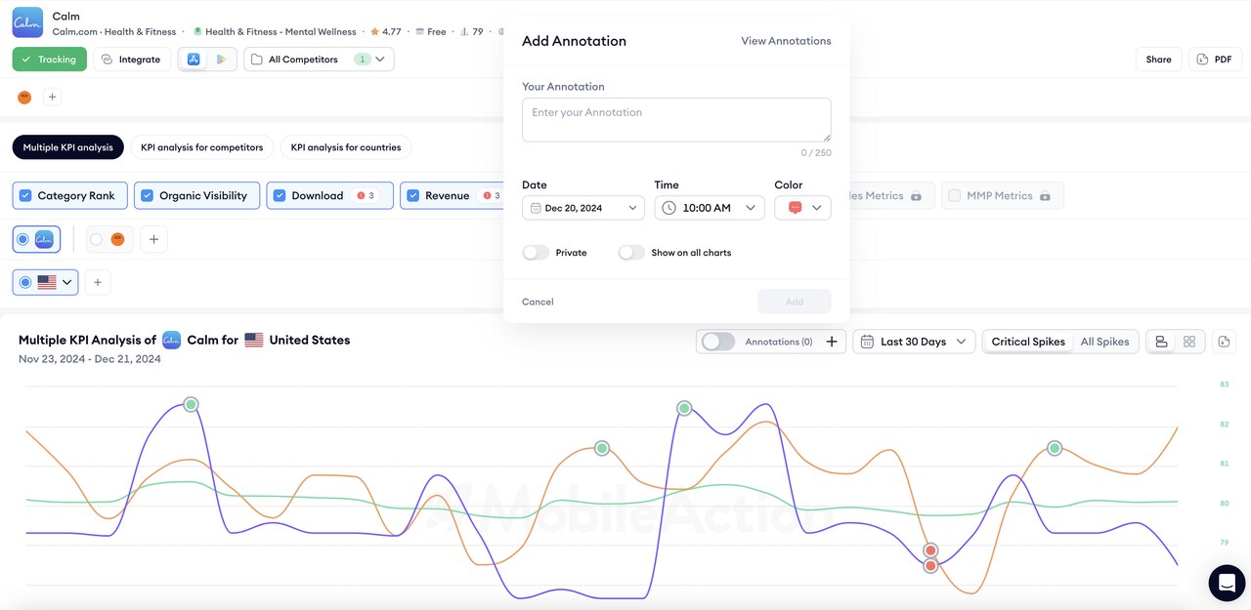Open the Date dropdown showing Dec 20, 2024

pyautogui.click(x=583, y=208)
